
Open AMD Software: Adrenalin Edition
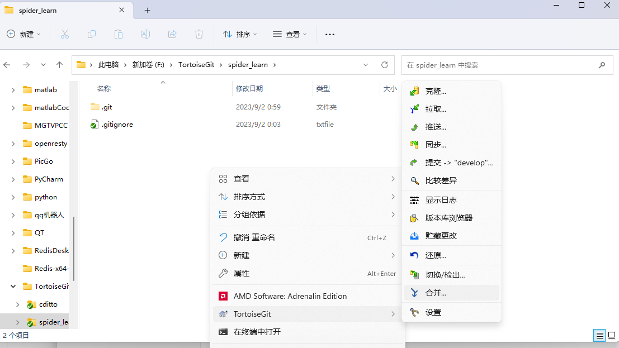[x=307, y=296]
